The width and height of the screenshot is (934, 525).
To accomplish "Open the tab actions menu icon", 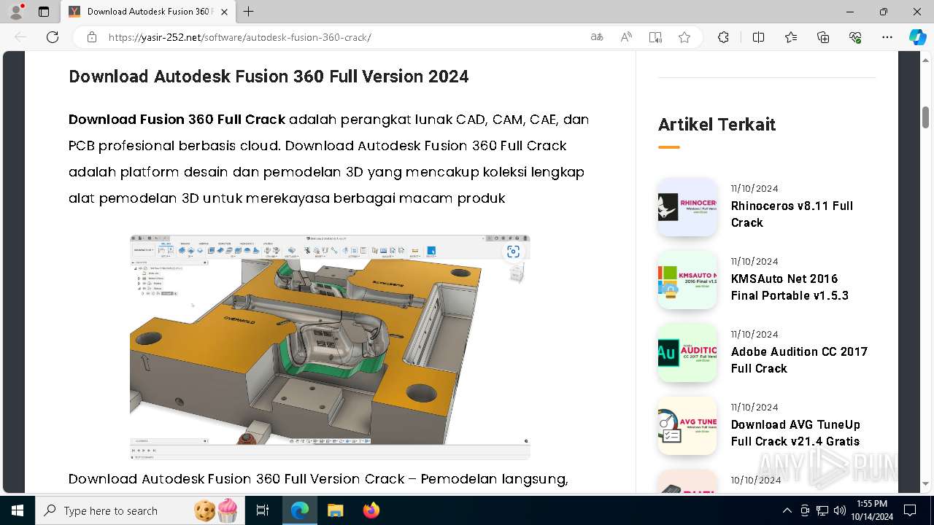I will click(44, 12).
